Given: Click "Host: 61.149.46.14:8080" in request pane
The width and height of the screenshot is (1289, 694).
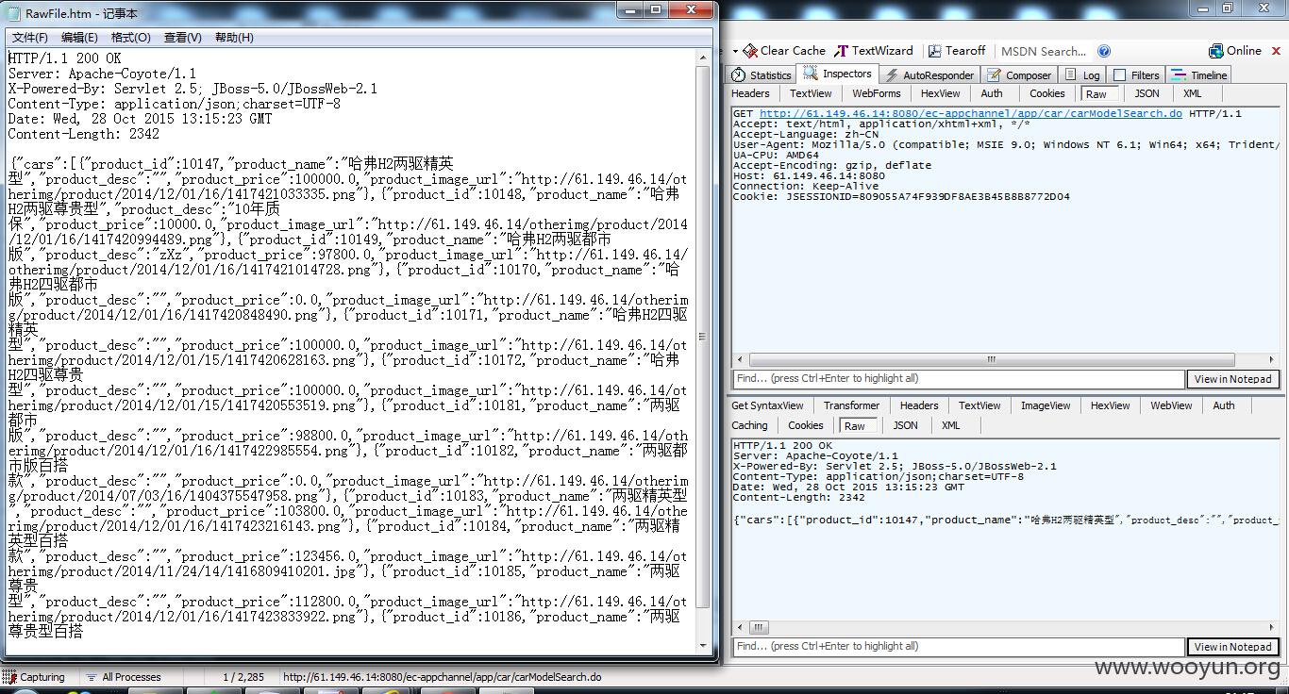Looking at the screenshot, I should (x=809, y=176).
